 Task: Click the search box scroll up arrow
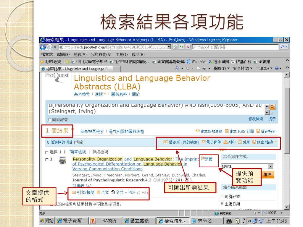(x=267, y=107)
